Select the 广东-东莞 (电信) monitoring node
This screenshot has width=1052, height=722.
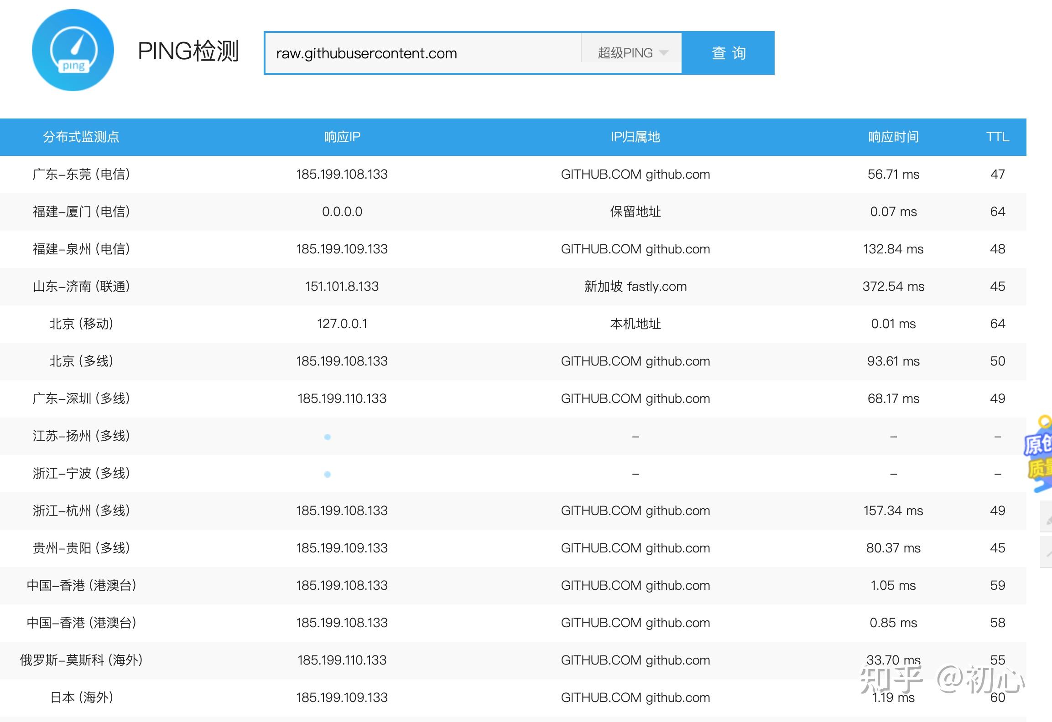click(81, 174)
